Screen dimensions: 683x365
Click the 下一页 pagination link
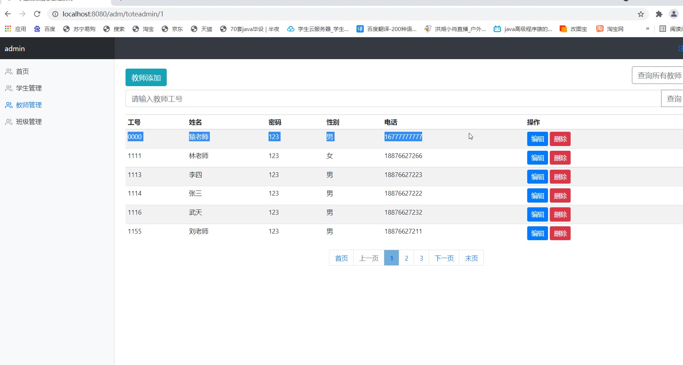(444, 258)
